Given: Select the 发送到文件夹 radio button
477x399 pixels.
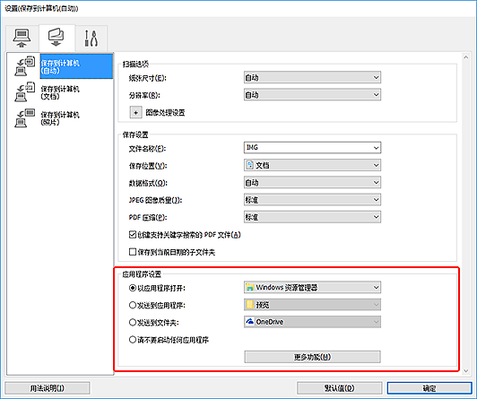Looking at the screenshot, I should pyautogui.click(x=133, y=322).
